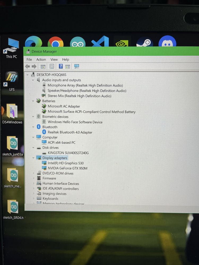
Task: Click the Keyboards category icon
Action: tap(39, 198)
